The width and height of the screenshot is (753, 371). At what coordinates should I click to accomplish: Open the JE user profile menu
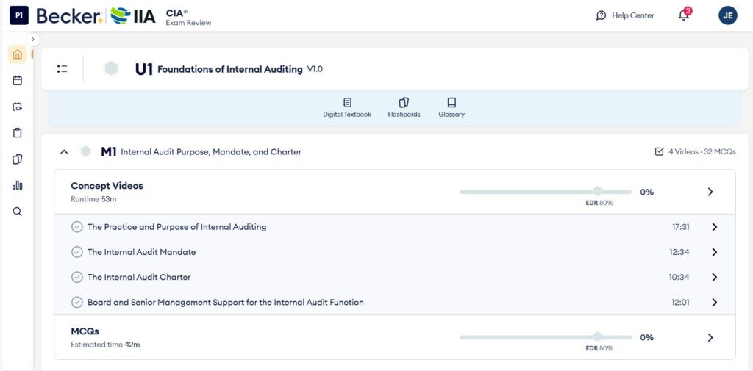pyautogui.click(x=727, y=15)
